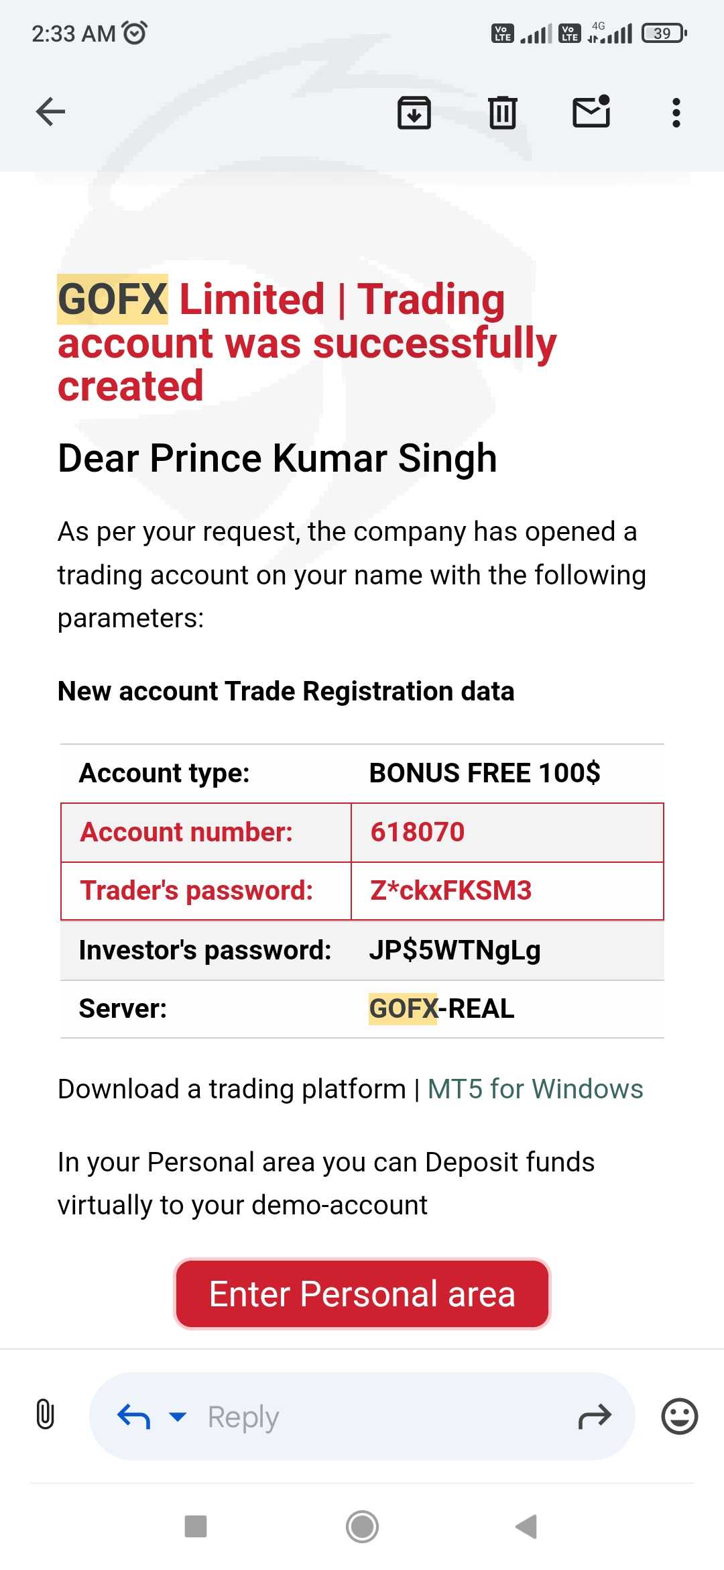724x1570 pixels.
Task: Tap the account number 618070
Action: tap(417, 832)
